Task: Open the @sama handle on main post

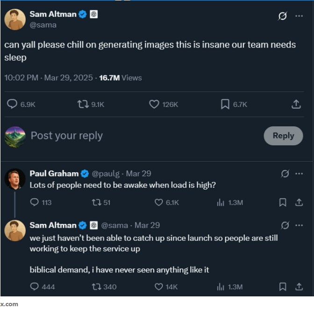Action: click(x=43, y=25)
